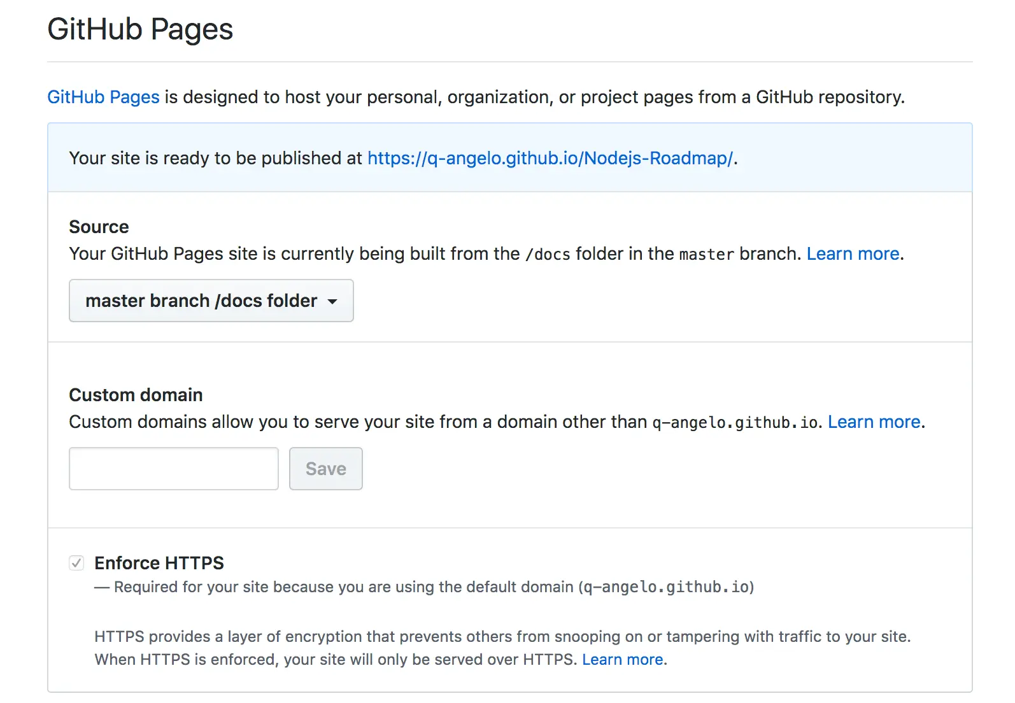Open the master branch /docs folder dropdown
Screen dimensions: 1015x703
coord(211,301)
